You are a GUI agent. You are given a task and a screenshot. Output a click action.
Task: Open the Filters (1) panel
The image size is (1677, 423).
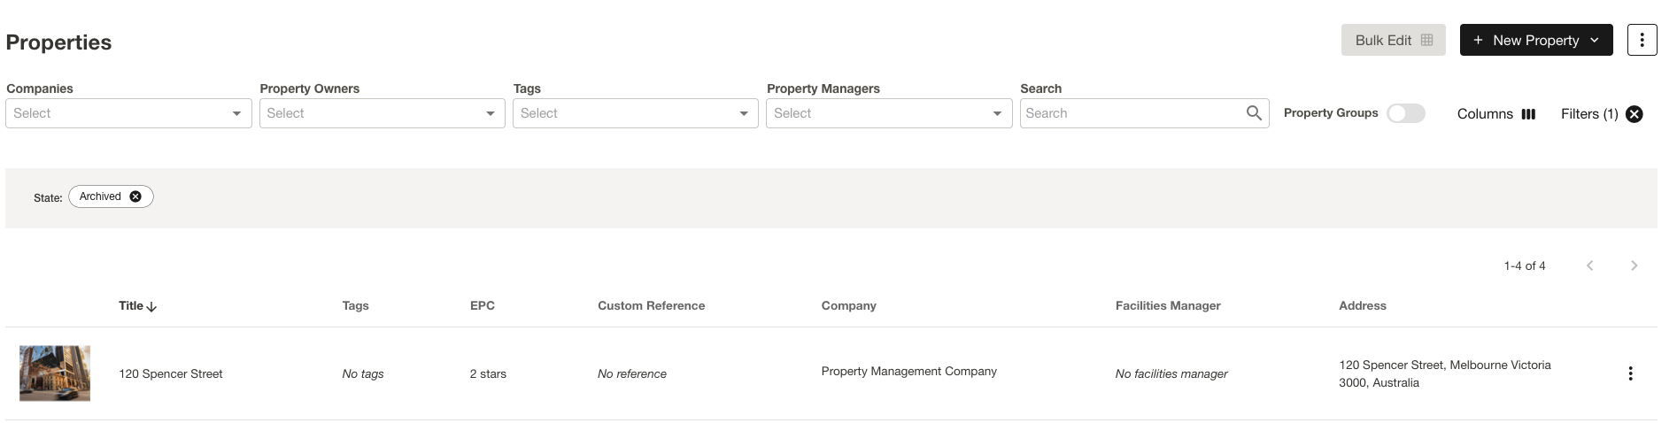1588,114
